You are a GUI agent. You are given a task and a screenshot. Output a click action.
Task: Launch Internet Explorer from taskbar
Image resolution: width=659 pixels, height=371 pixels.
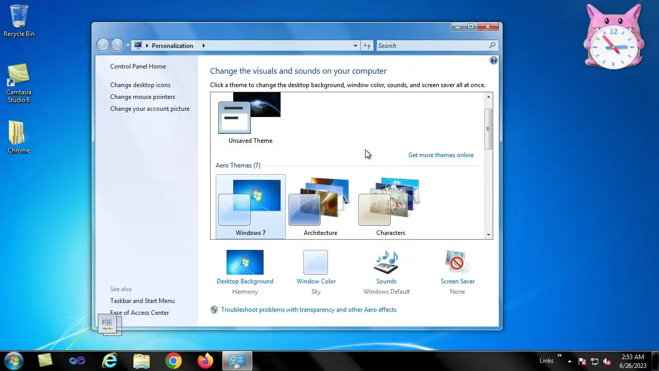coord(110,361)
